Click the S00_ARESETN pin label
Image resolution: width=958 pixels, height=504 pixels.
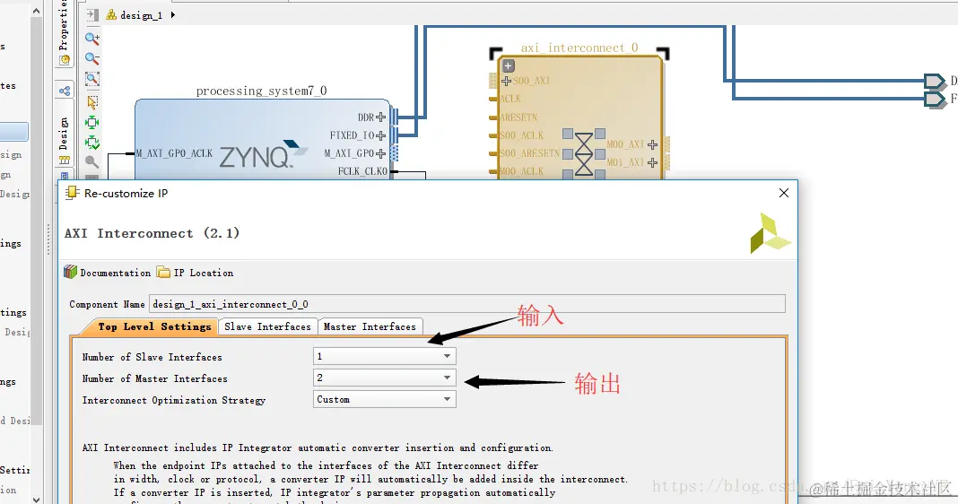pyautogui.click(x=529, y=153)
